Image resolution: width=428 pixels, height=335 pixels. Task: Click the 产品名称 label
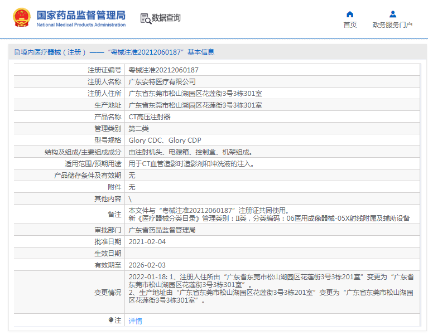click(108, 117)
